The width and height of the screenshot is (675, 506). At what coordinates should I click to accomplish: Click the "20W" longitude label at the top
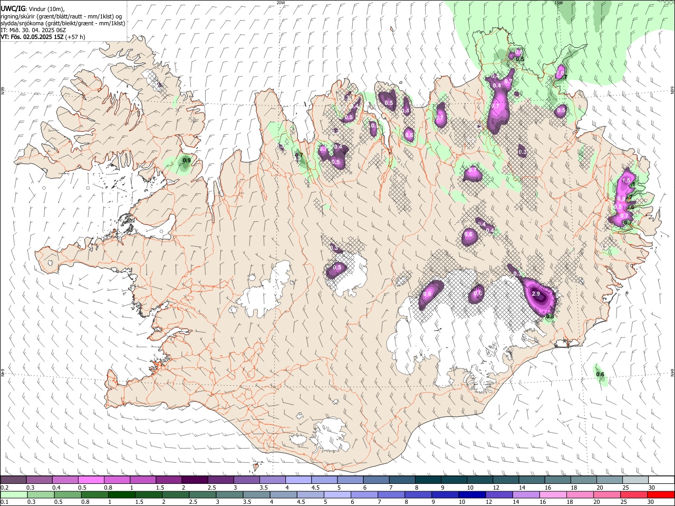point(281,3)
